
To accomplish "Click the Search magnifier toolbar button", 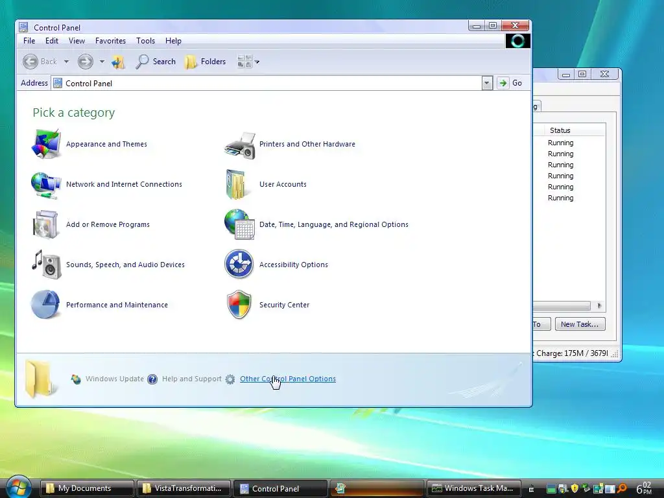I will pyautogui.click(x=156, y=62).
